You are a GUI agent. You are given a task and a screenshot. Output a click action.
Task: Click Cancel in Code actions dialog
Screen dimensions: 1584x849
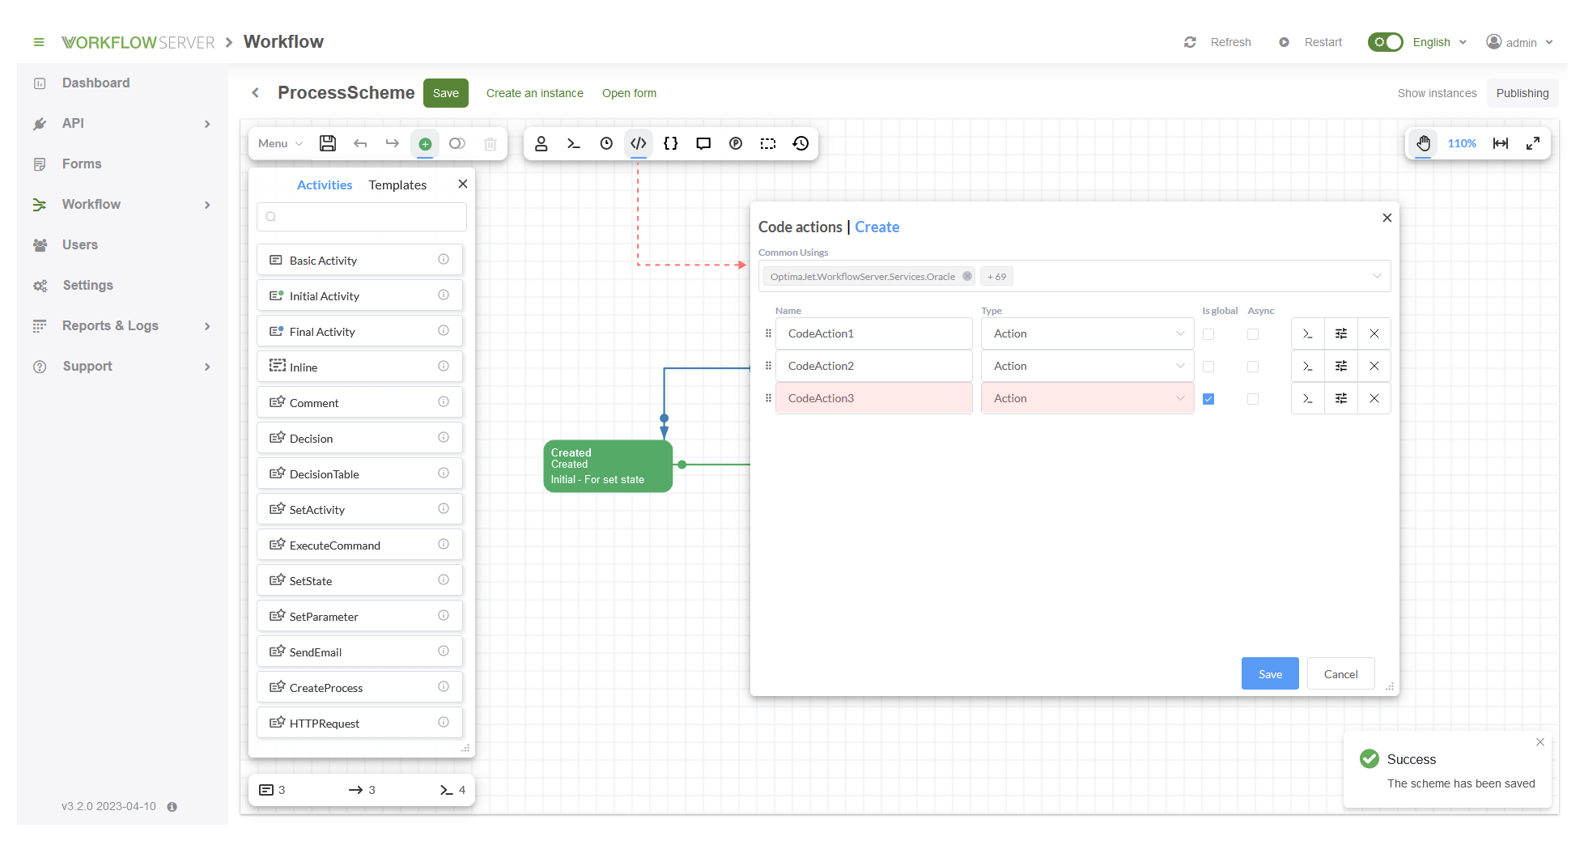[1341, 674]
